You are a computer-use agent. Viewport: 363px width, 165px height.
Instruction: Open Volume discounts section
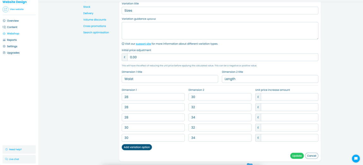[95, 20]
